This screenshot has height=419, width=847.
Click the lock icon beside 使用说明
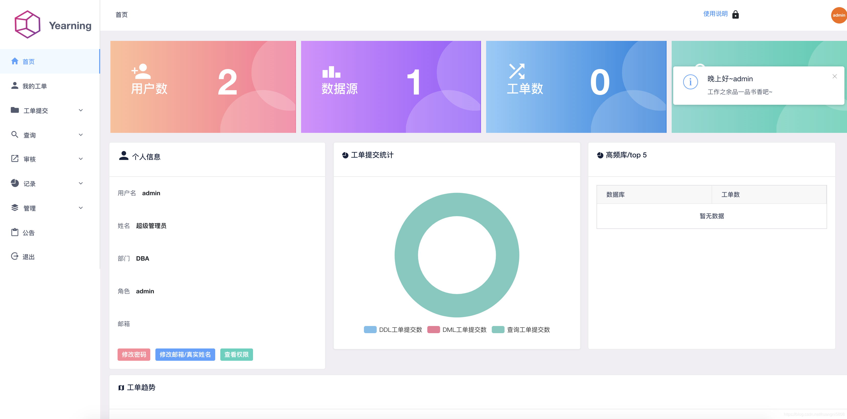coord(736,15)
